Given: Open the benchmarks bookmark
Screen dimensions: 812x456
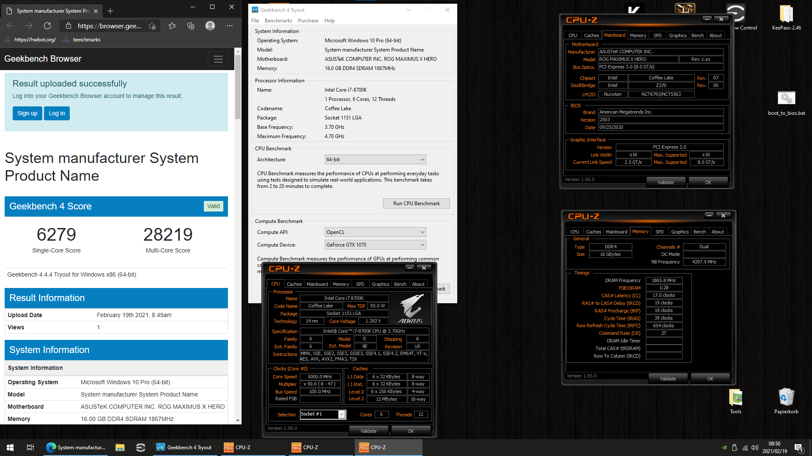Looking at the screenshot, I should (x=82, y=40).
